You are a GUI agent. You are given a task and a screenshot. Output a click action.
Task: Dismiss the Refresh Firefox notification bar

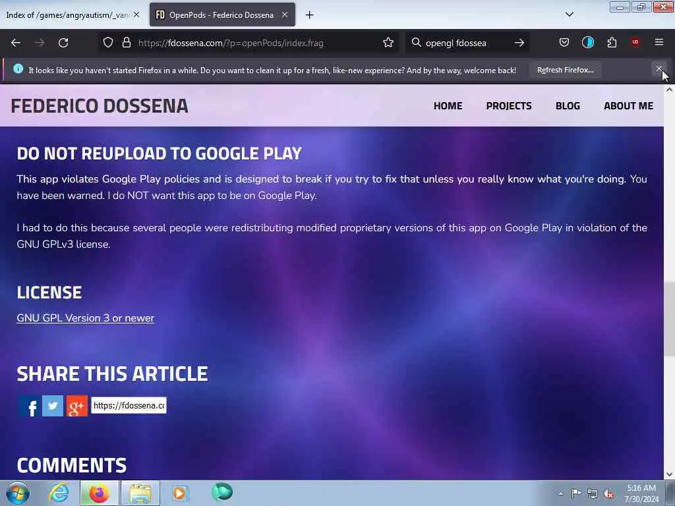[x=659, y=69]
